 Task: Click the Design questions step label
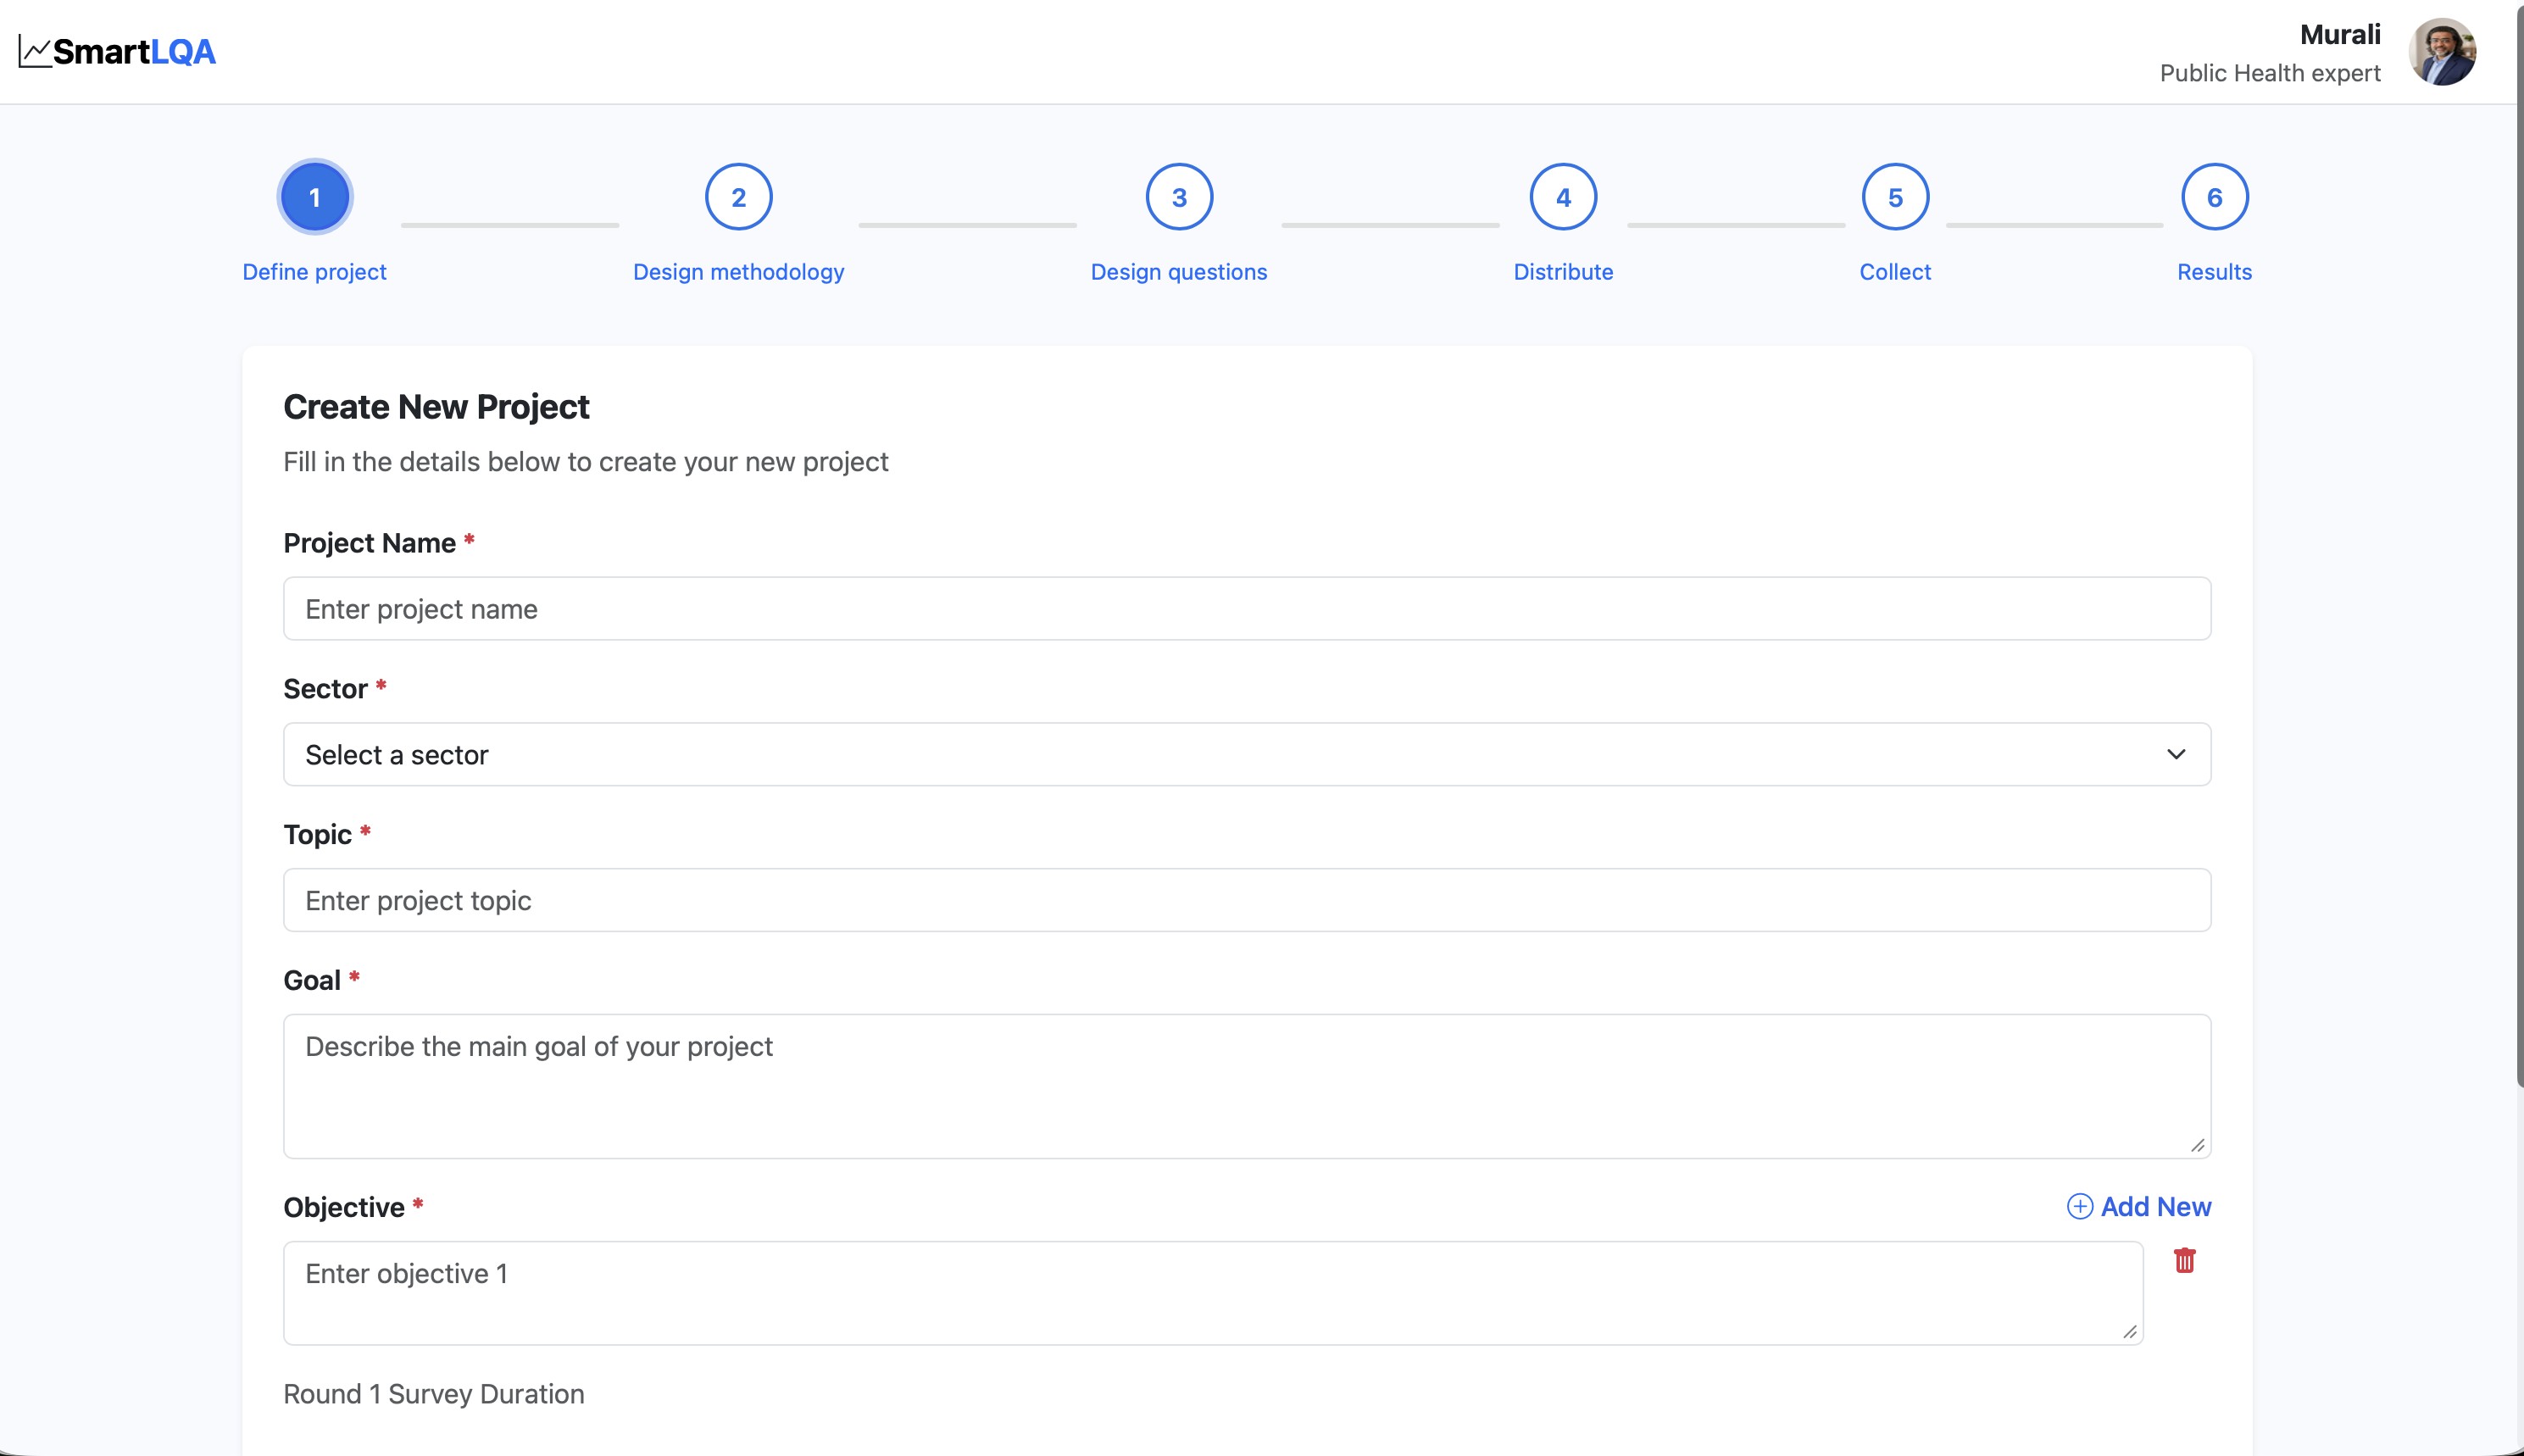pyautogui.click(x=1177, y=271)
